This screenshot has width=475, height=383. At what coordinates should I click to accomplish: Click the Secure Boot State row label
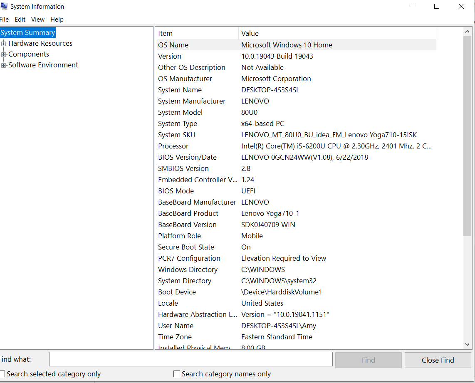(x=186, y=247)
